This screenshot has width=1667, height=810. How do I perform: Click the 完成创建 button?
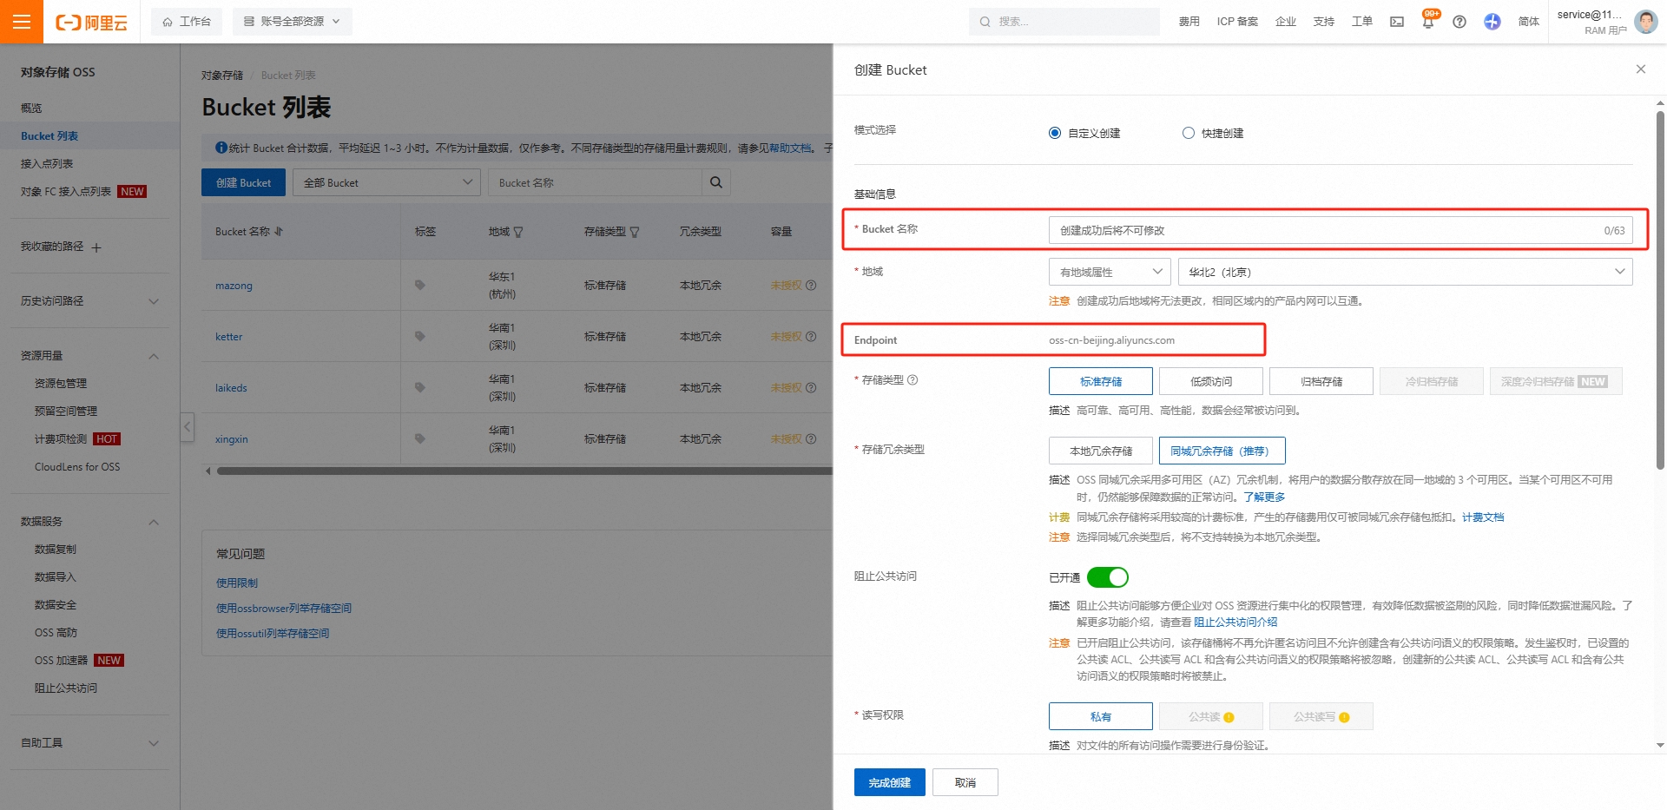[x=889, y=781]
